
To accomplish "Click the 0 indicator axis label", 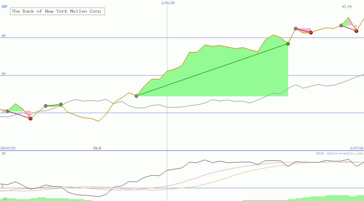I will [x=2, y=186].
